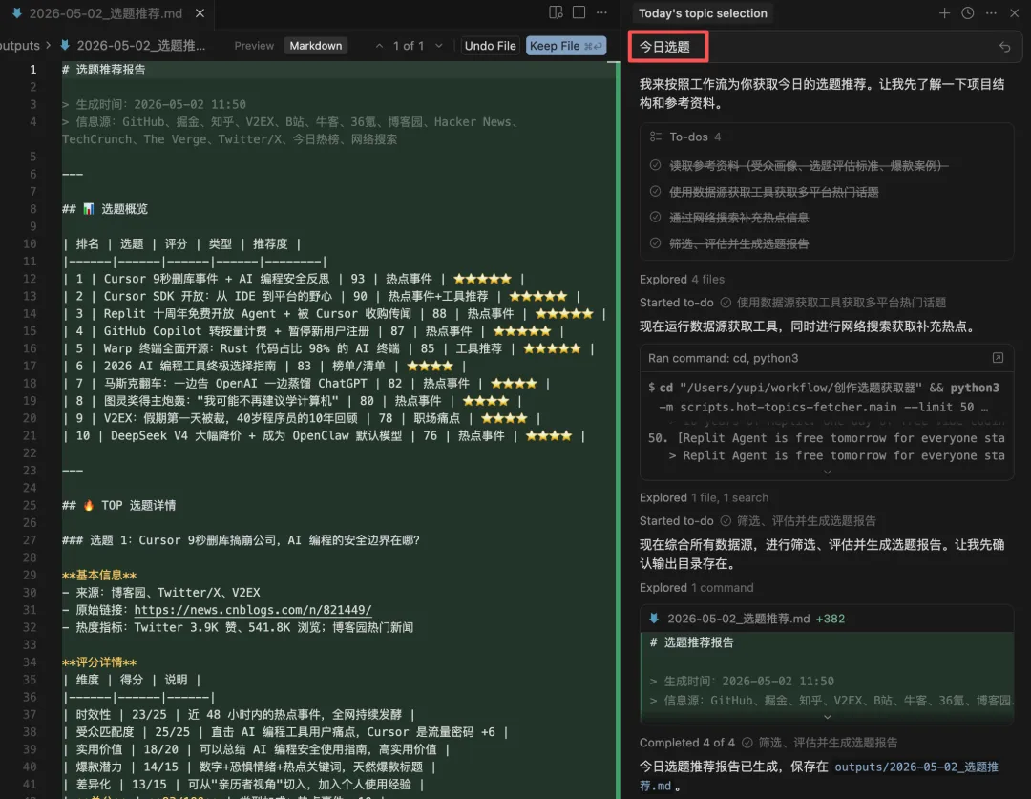The width and height of the screenshot is (1031, 799).
Task: Toggle todo 筛选、评估并生成选题报告 check circle
Action: [655, 243]
